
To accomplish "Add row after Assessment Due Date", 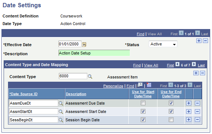I will point(189,103).
